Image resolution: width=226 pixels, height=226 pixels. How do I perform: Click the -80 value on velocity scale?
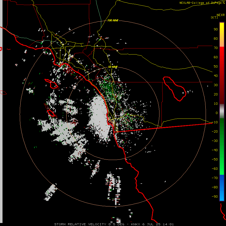(215, 187)
